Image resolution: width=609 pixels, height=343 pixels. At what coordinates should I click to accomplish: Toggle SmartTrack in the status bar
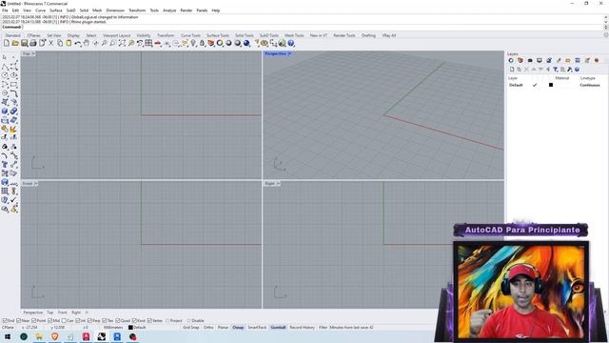pos(257,328)
